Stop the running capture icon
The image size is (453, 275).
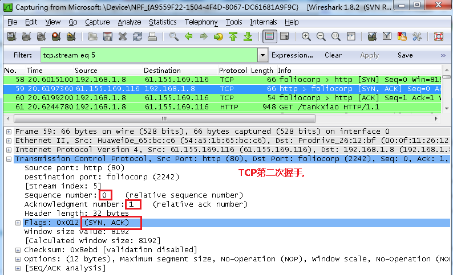coord(56,36)
